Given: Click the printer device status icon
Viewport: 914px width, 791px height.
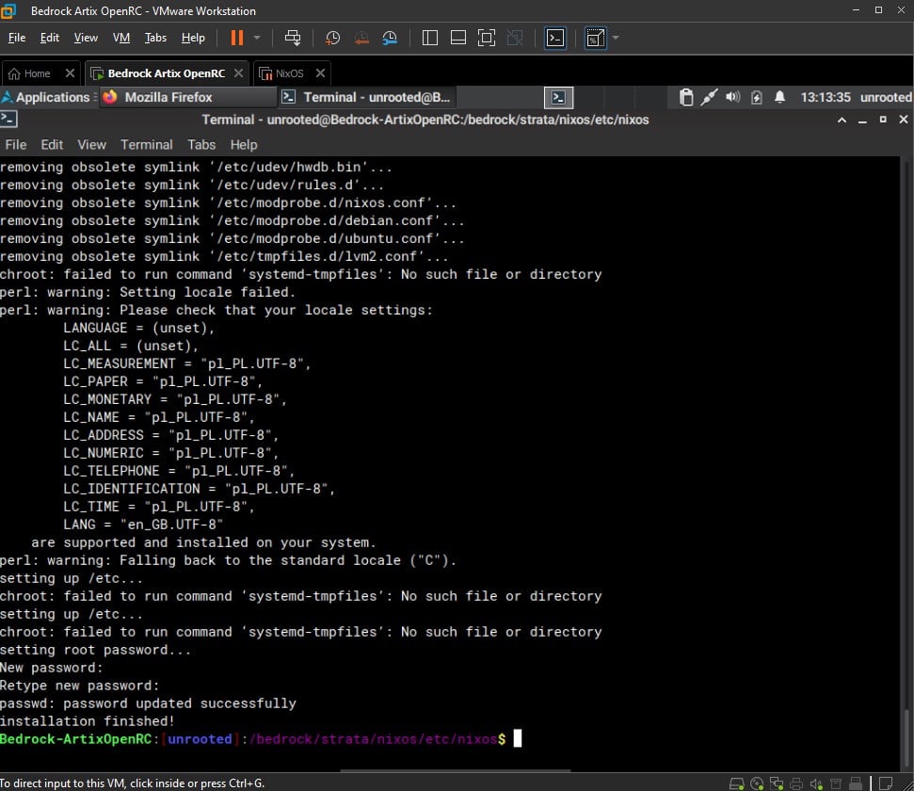Looking at the screenshot, I should pyautogui.click(x=796, y=783).
